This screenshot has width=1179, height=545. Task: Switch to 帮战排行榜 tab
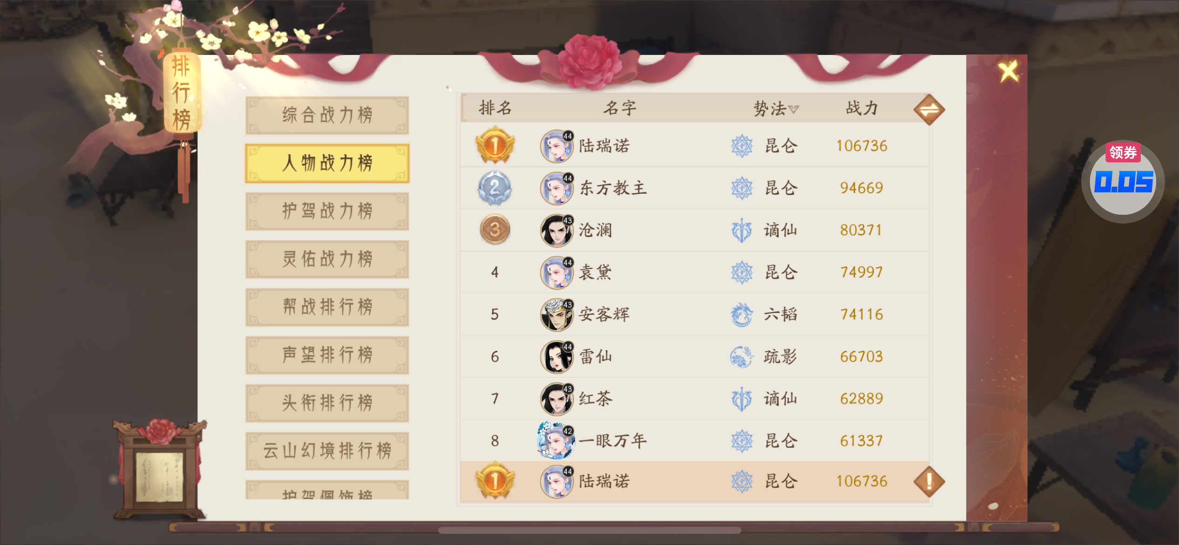coord(327,307)
